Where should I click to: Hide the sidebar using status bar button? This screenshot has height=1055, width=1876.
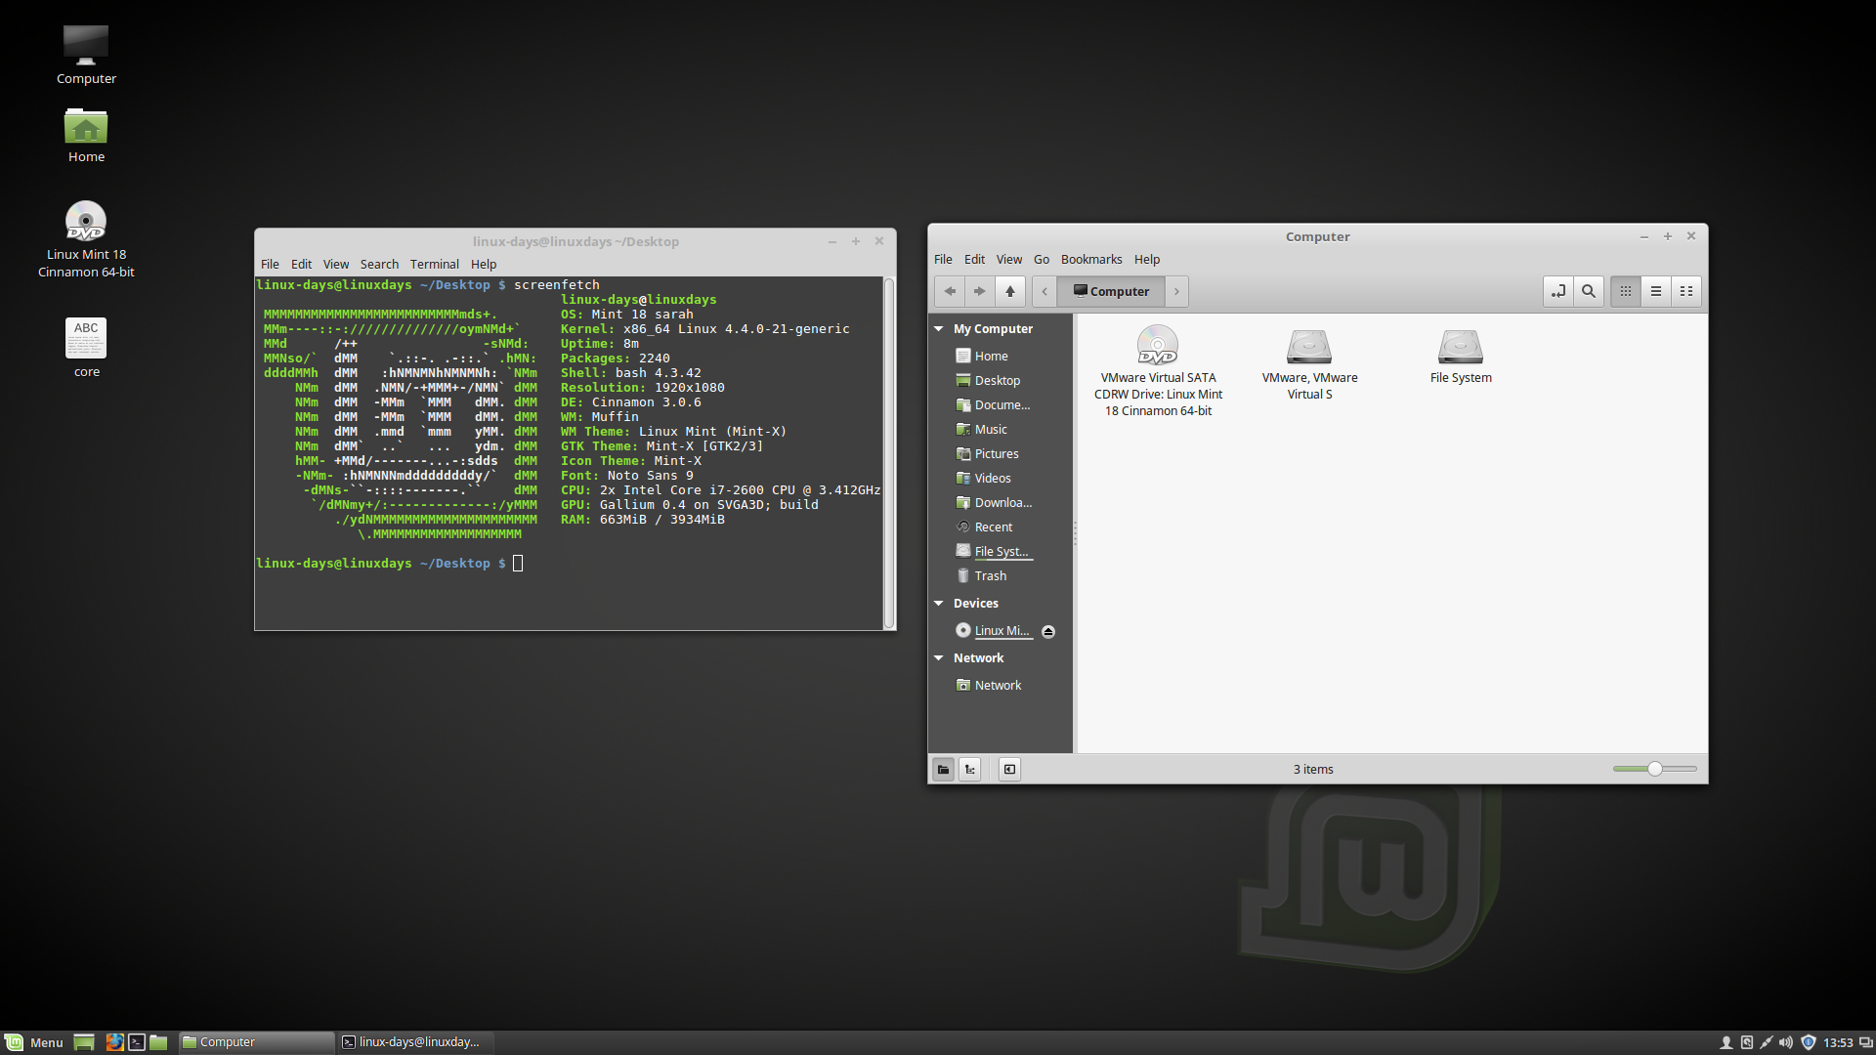coord(1009,770)
